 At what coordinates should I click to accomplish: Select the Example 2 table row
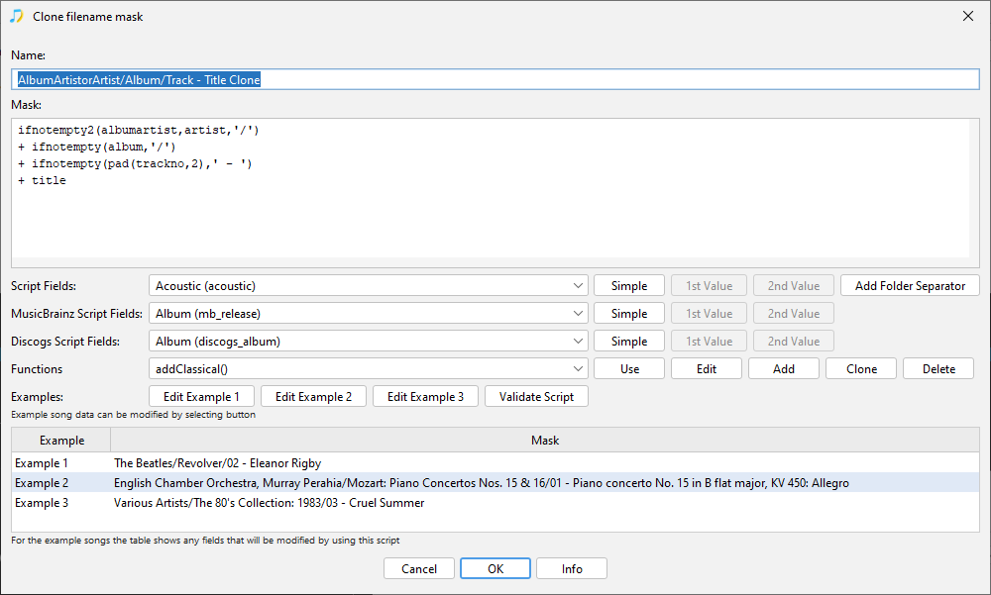pos(481,483)
